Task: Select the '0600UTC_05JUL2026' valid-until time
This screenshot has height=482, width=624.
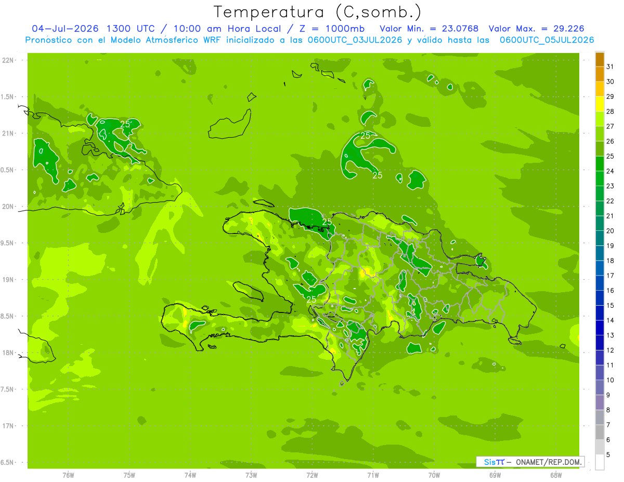Action: coord(547,40)
